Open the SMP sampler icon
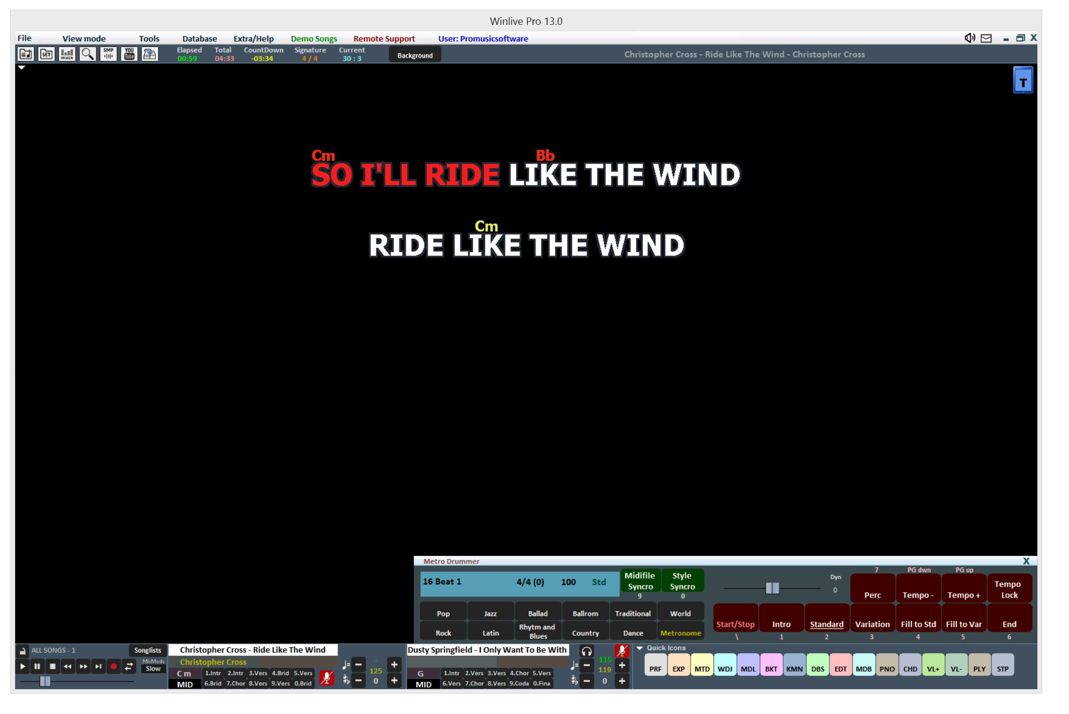1069x714 pixels. tap(108, 54)
